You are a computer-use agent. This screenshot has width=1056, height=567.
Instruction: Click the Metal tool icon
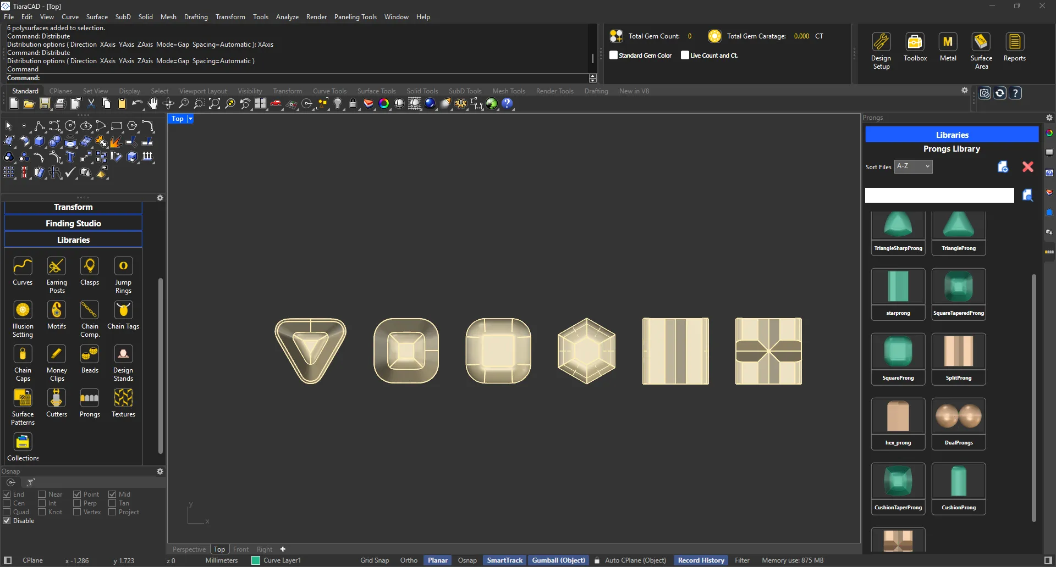pyautogui.click(x=948, y=42)
